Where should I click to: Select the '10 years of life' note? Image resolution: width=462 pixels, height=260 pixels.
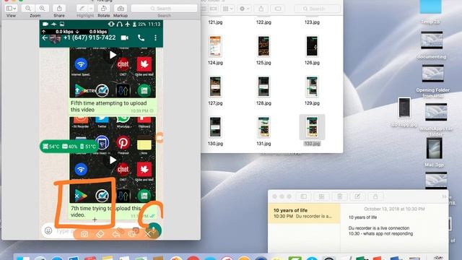click(304, 213)
